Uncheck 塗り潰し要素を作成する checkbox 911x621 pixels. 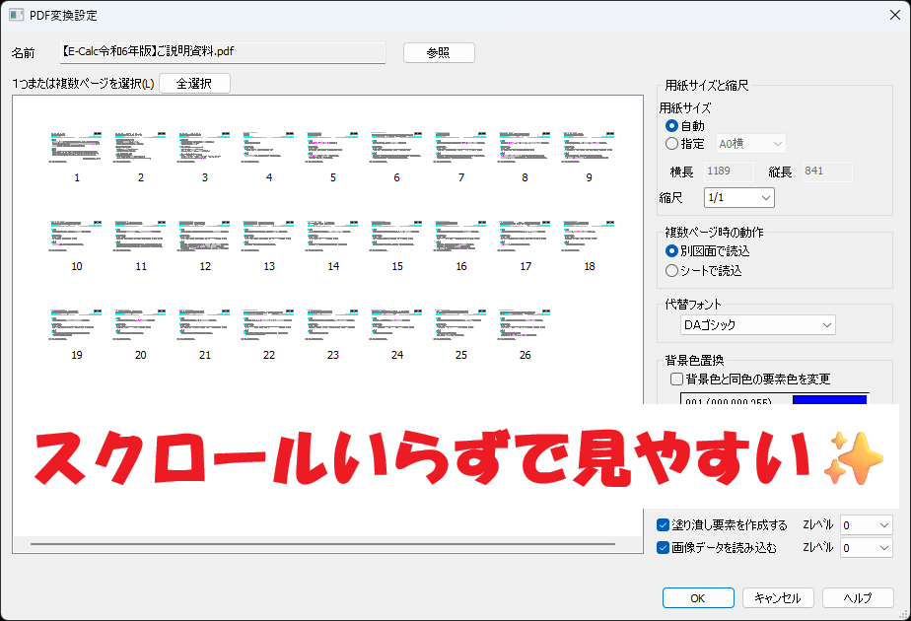tap(663, 525)
